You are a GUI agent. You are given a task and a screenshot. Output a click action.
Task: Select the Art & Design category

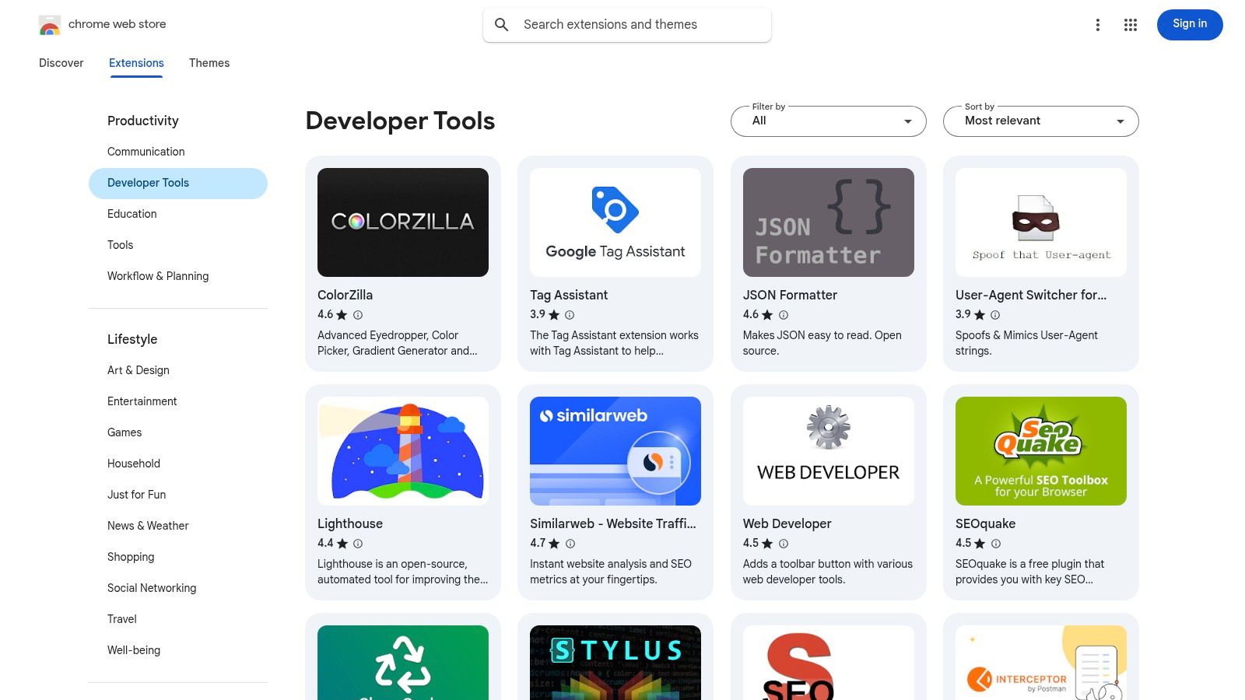tap(138, 370)
